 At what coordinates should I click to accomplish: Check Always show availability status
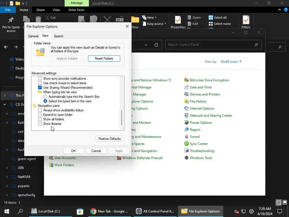(x=40, y=110)
